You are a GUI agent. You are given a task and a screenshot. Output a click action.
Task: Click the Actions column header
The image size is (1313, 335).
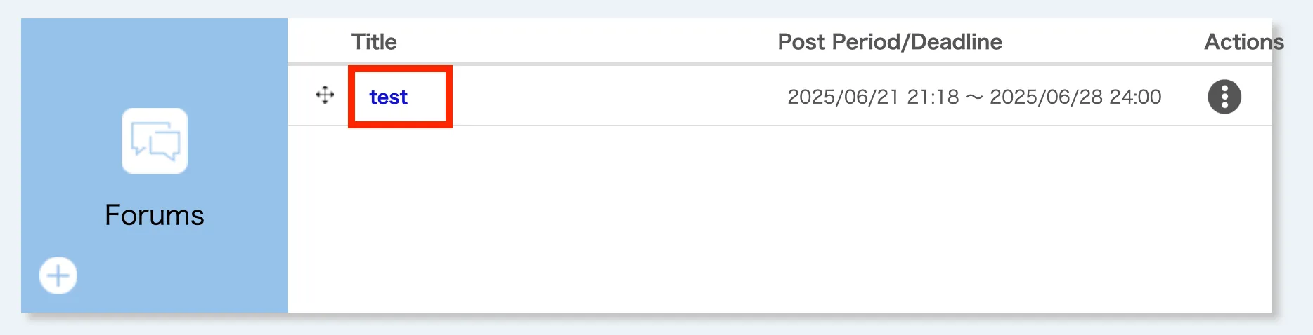pyautogui.click(x=1243, y=42)
